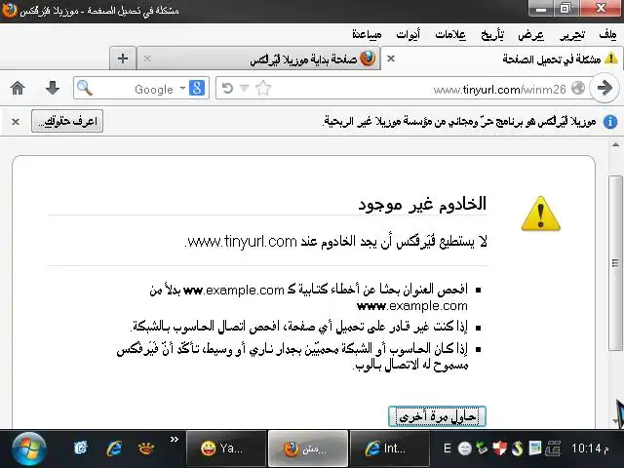Bookmark this page with the star icon

[x=263, y=88]
